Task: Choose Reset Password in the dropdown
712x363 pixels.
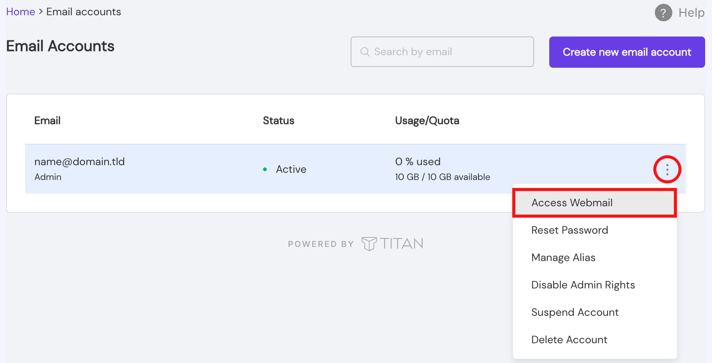Action: tap(569, 230)
